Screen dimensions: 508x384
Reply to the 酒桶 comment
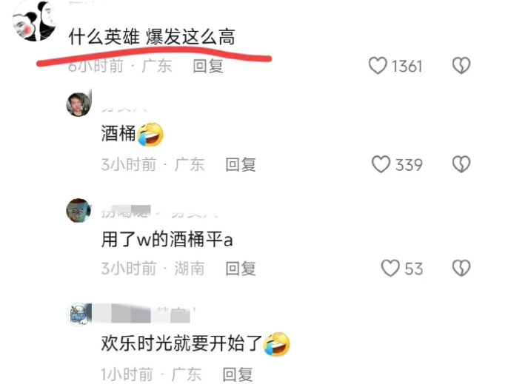(241, 164)
